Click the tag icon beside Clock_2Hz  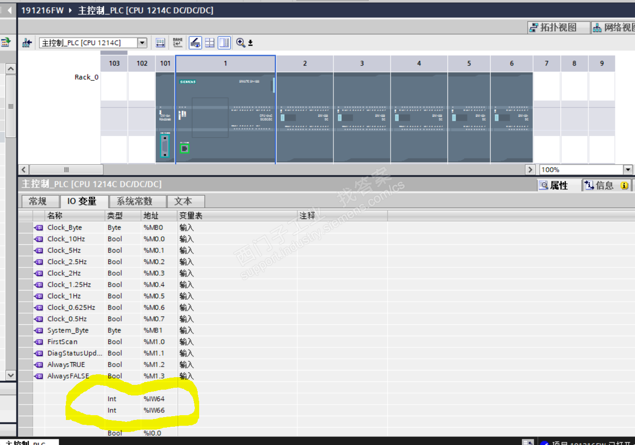pos(38,273)
